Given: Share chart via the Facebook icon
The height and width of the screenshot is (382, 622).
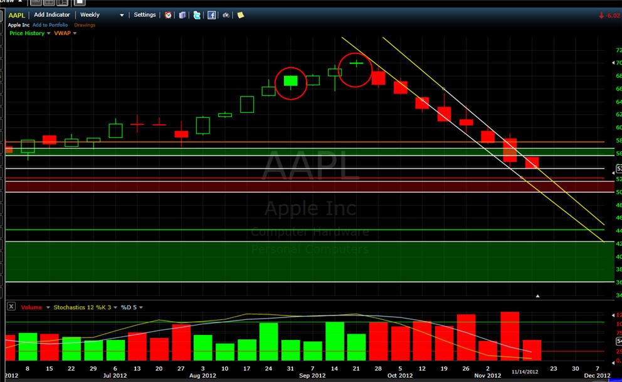Looking at the screenshot, I should [x=212, y=15].
